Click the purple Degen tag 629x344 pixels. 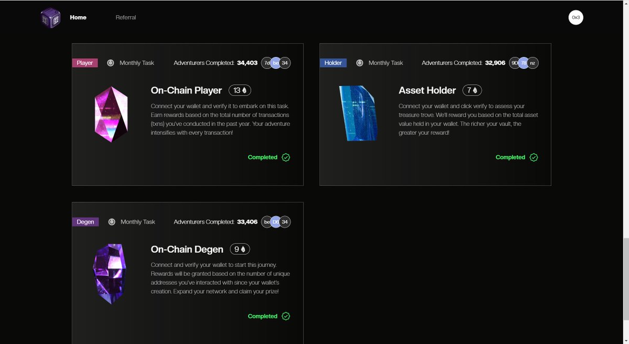tap(85, 222)
